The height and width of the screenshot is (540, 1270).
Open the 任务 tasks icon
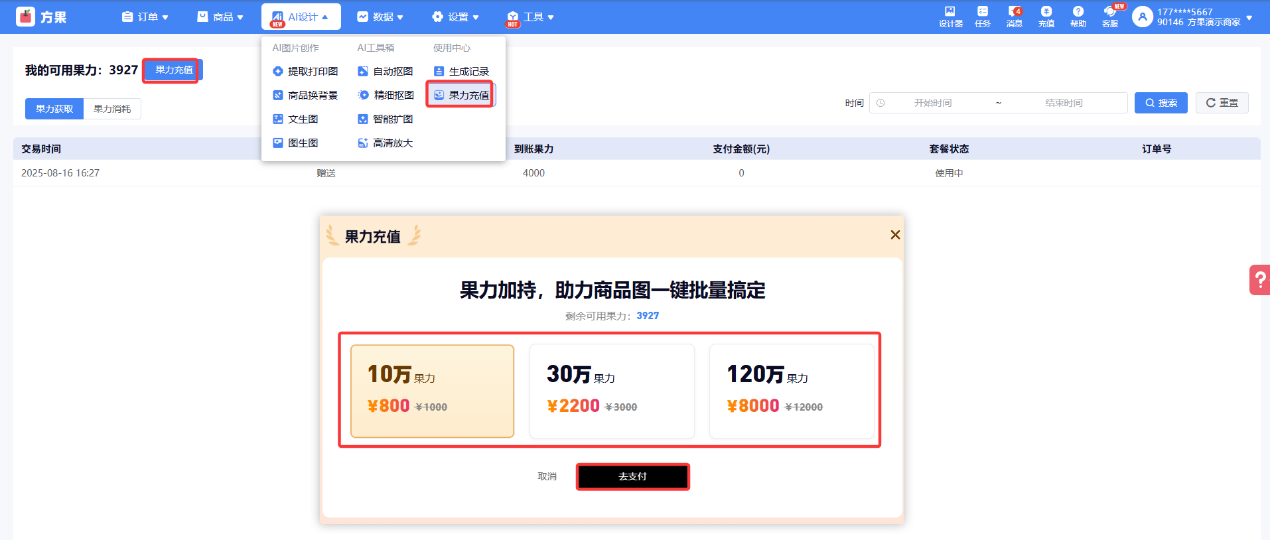click(982, 17)
